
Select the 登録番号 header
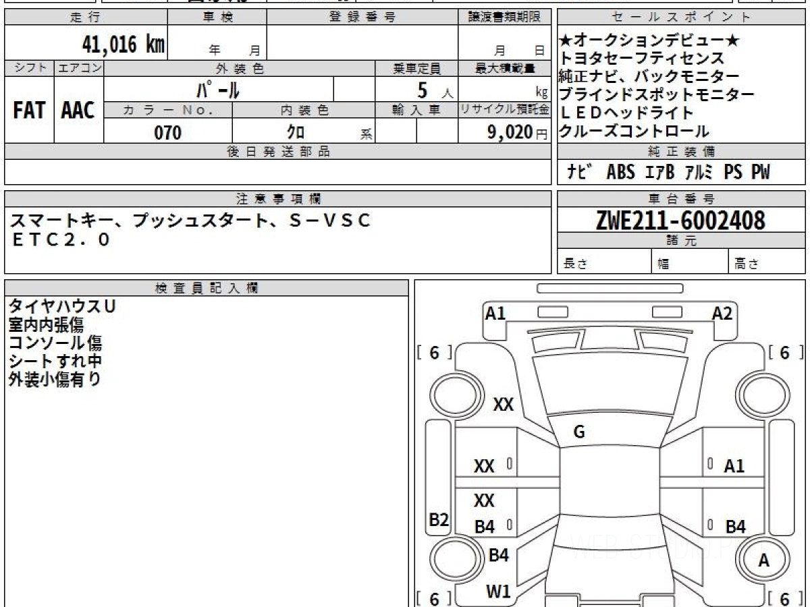362,18
